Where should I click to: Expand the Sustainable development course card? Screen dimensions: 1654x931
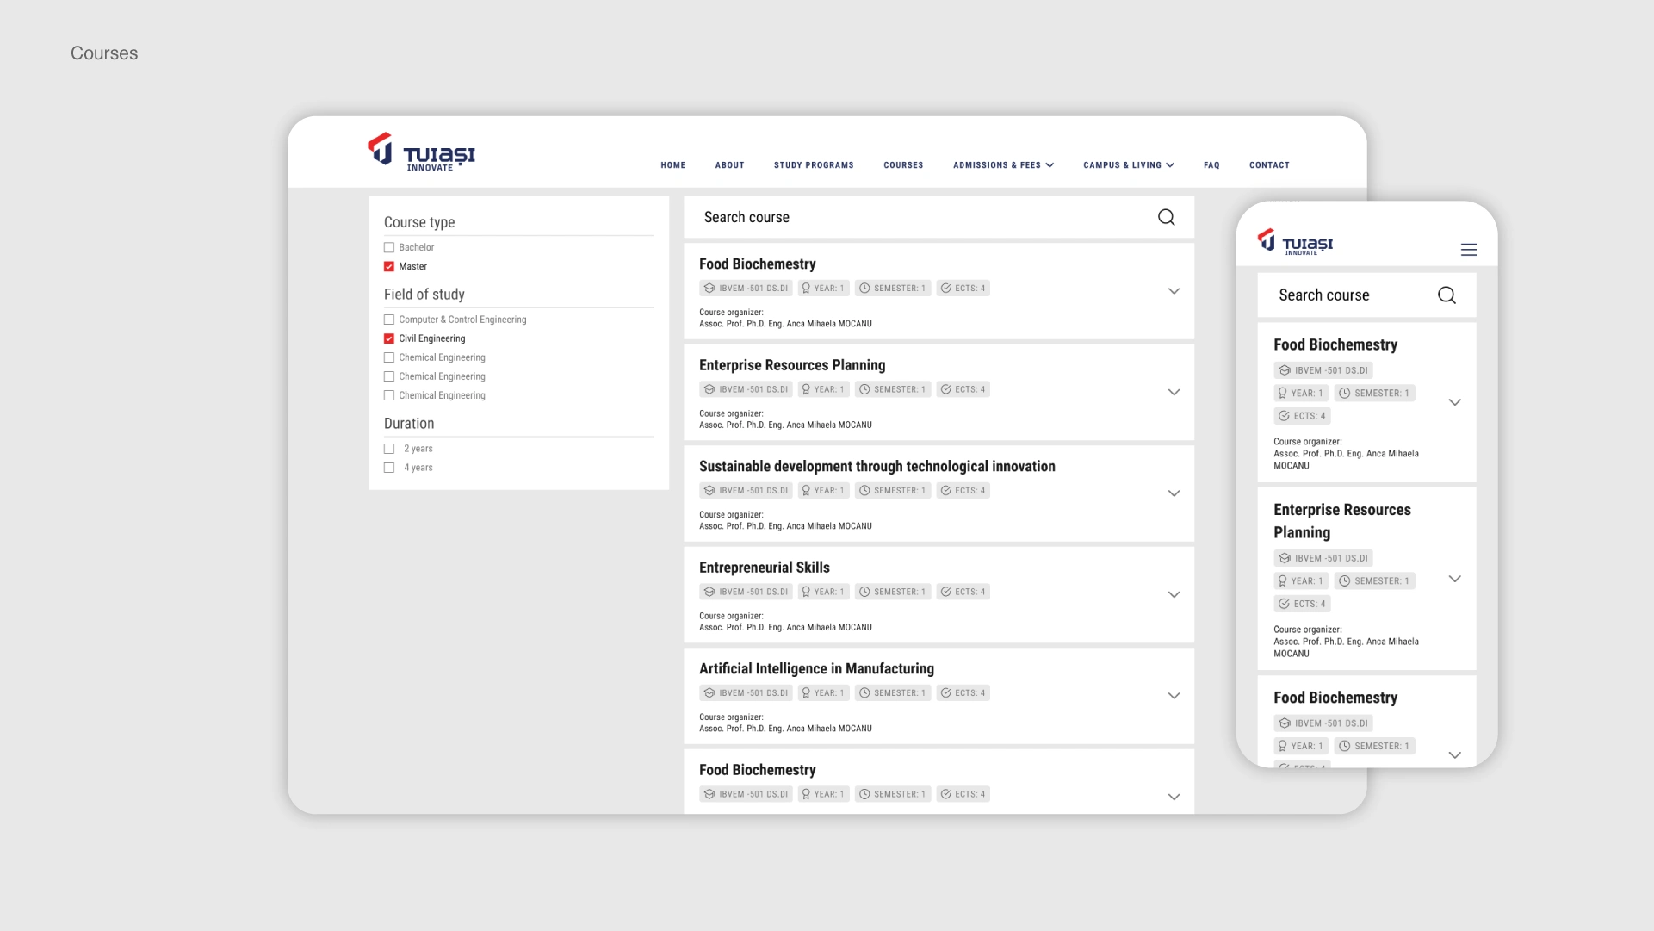[x=1174, y=493]
